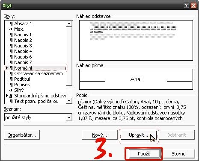Click the Upravit... button

[139, 135]
